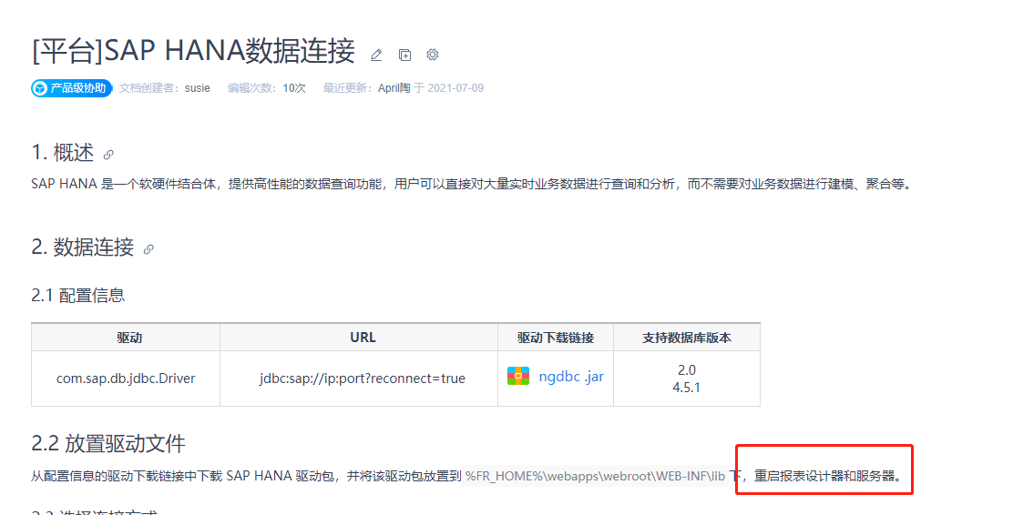Click the %FR_HOME%\webapps\webroot\WEB-INF\lib path

click(x=595, y=476)
